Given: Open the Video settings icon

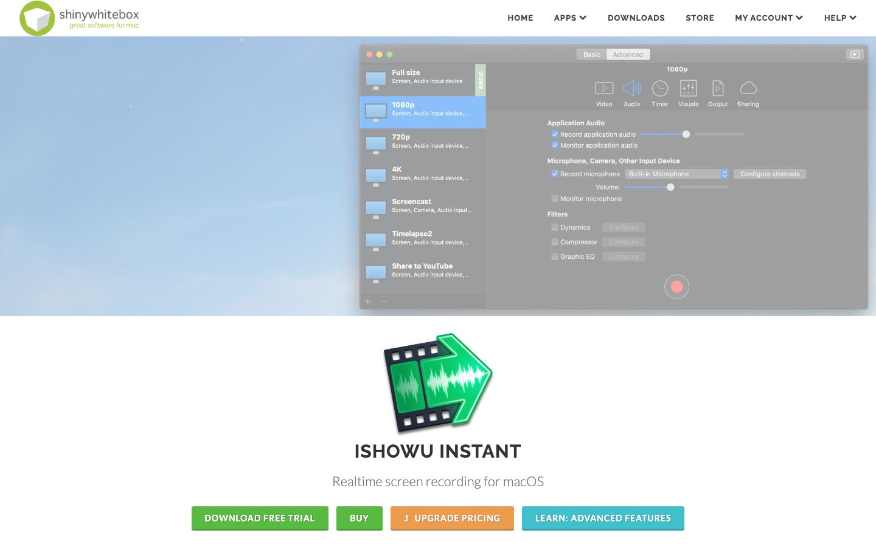Looking at the screenshot, I should pyautogui.click(x=604, y=88).
